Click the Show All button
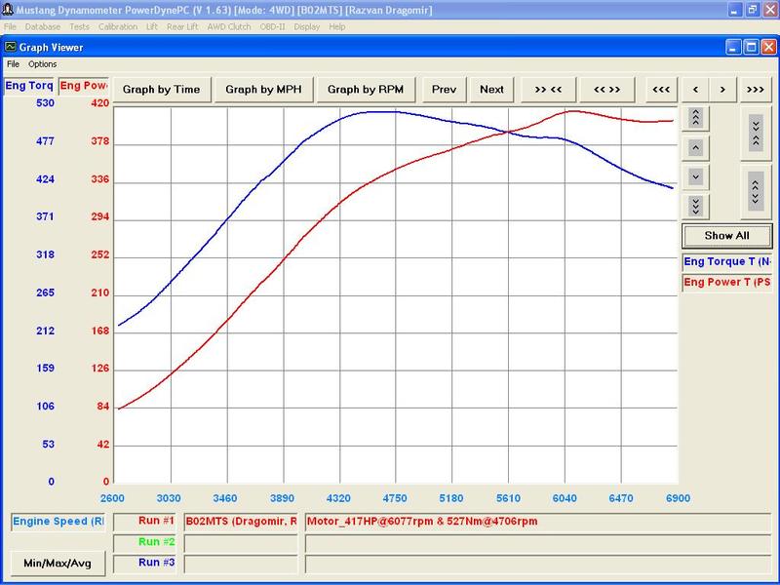The height and width of the screenshot is (585, 780). (x=726, y=236)
